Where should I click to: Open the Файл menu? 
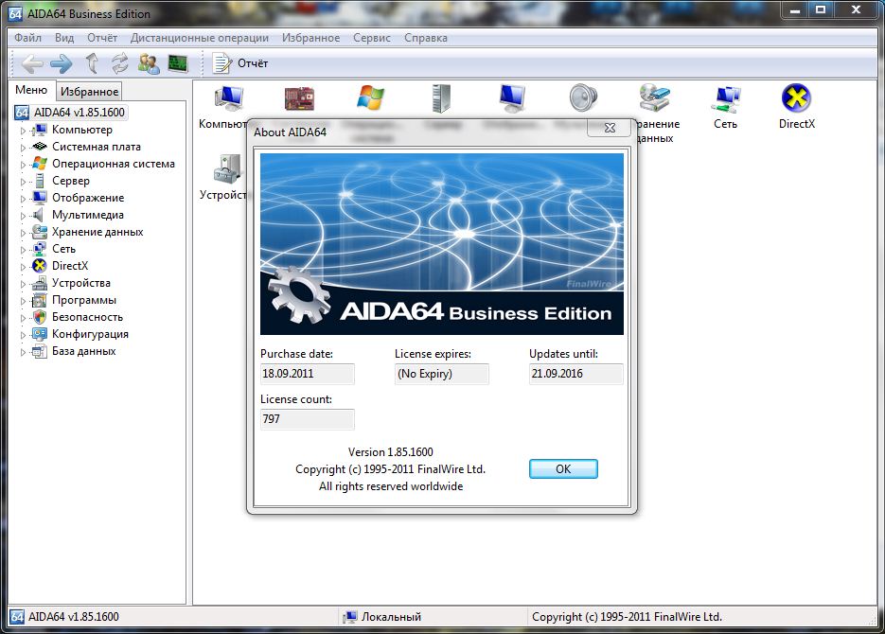point(27,38)
